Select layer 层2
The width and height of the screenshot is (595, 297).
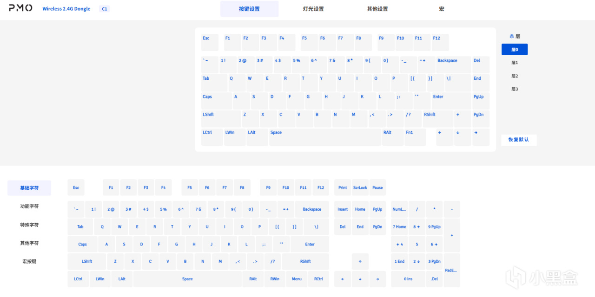(x=515, y=76)
